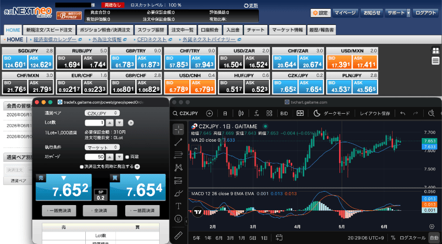Image resolution: width=442 pixels, height=244 pixels.
Task: Select the trend line drawing tool
Action: [178, 142]
